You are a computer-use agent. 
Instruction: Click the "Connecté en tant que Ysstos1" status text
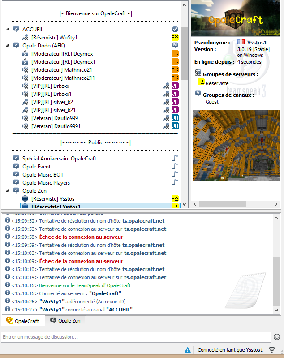pos(230,350)
